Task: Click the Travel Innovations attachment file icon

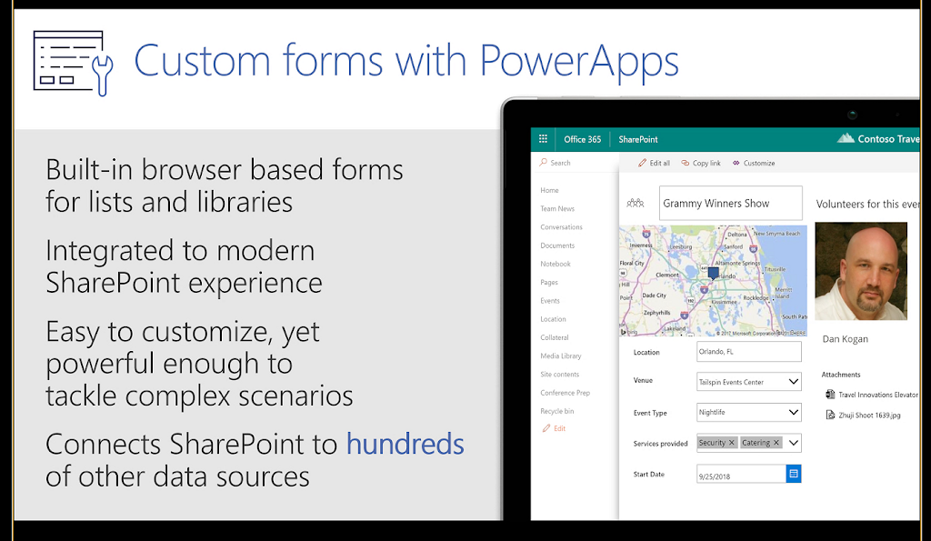Action: pos(830,395)
